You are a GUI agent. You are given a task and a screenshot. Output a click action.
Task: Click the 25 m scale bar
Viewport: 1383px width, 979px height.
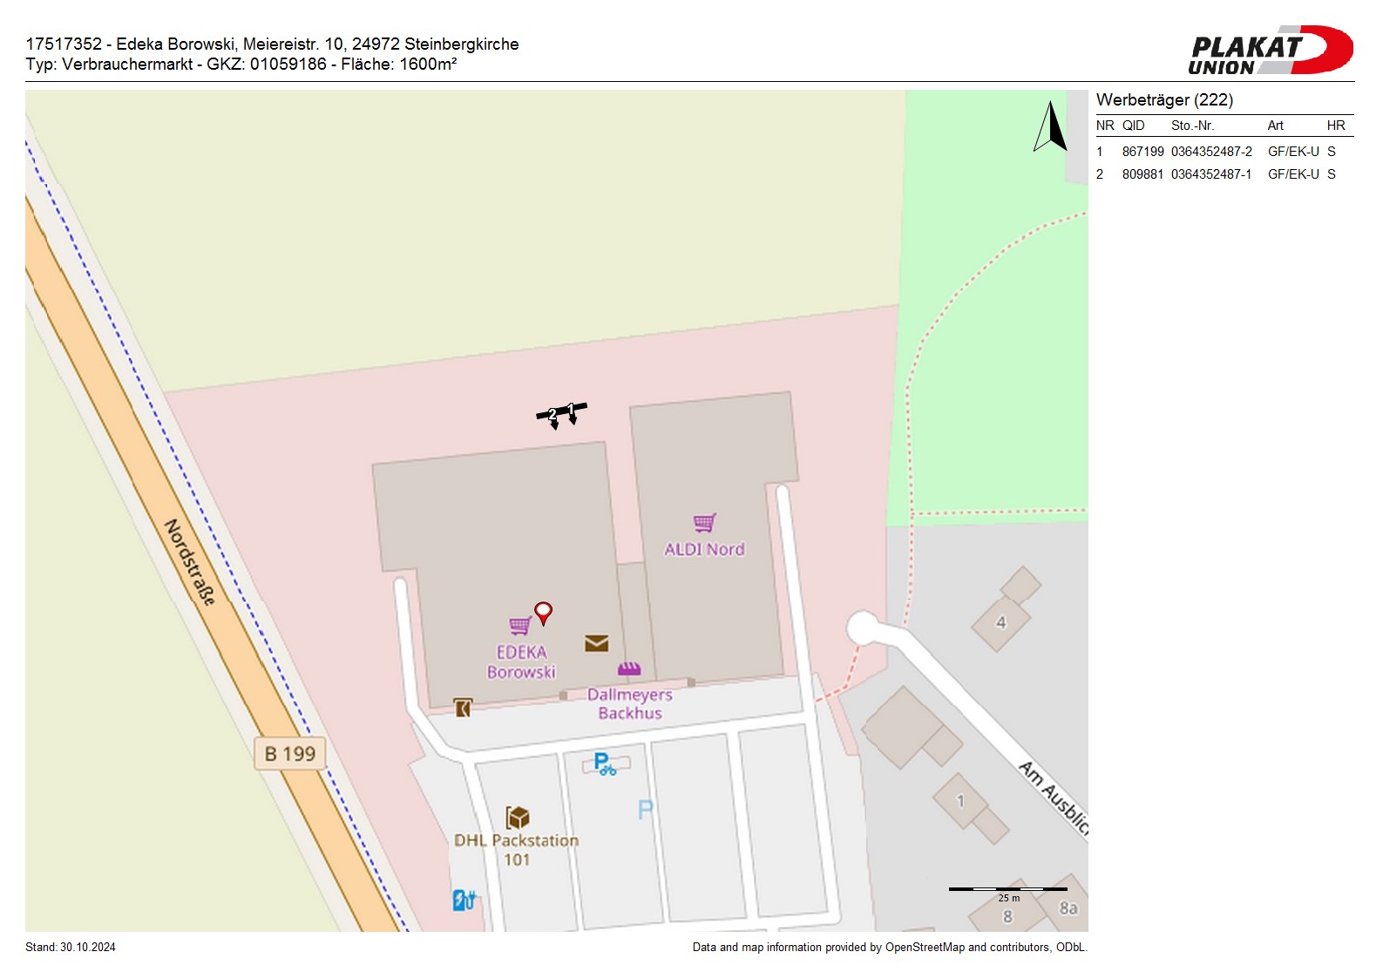click(x=1007, y=889)
